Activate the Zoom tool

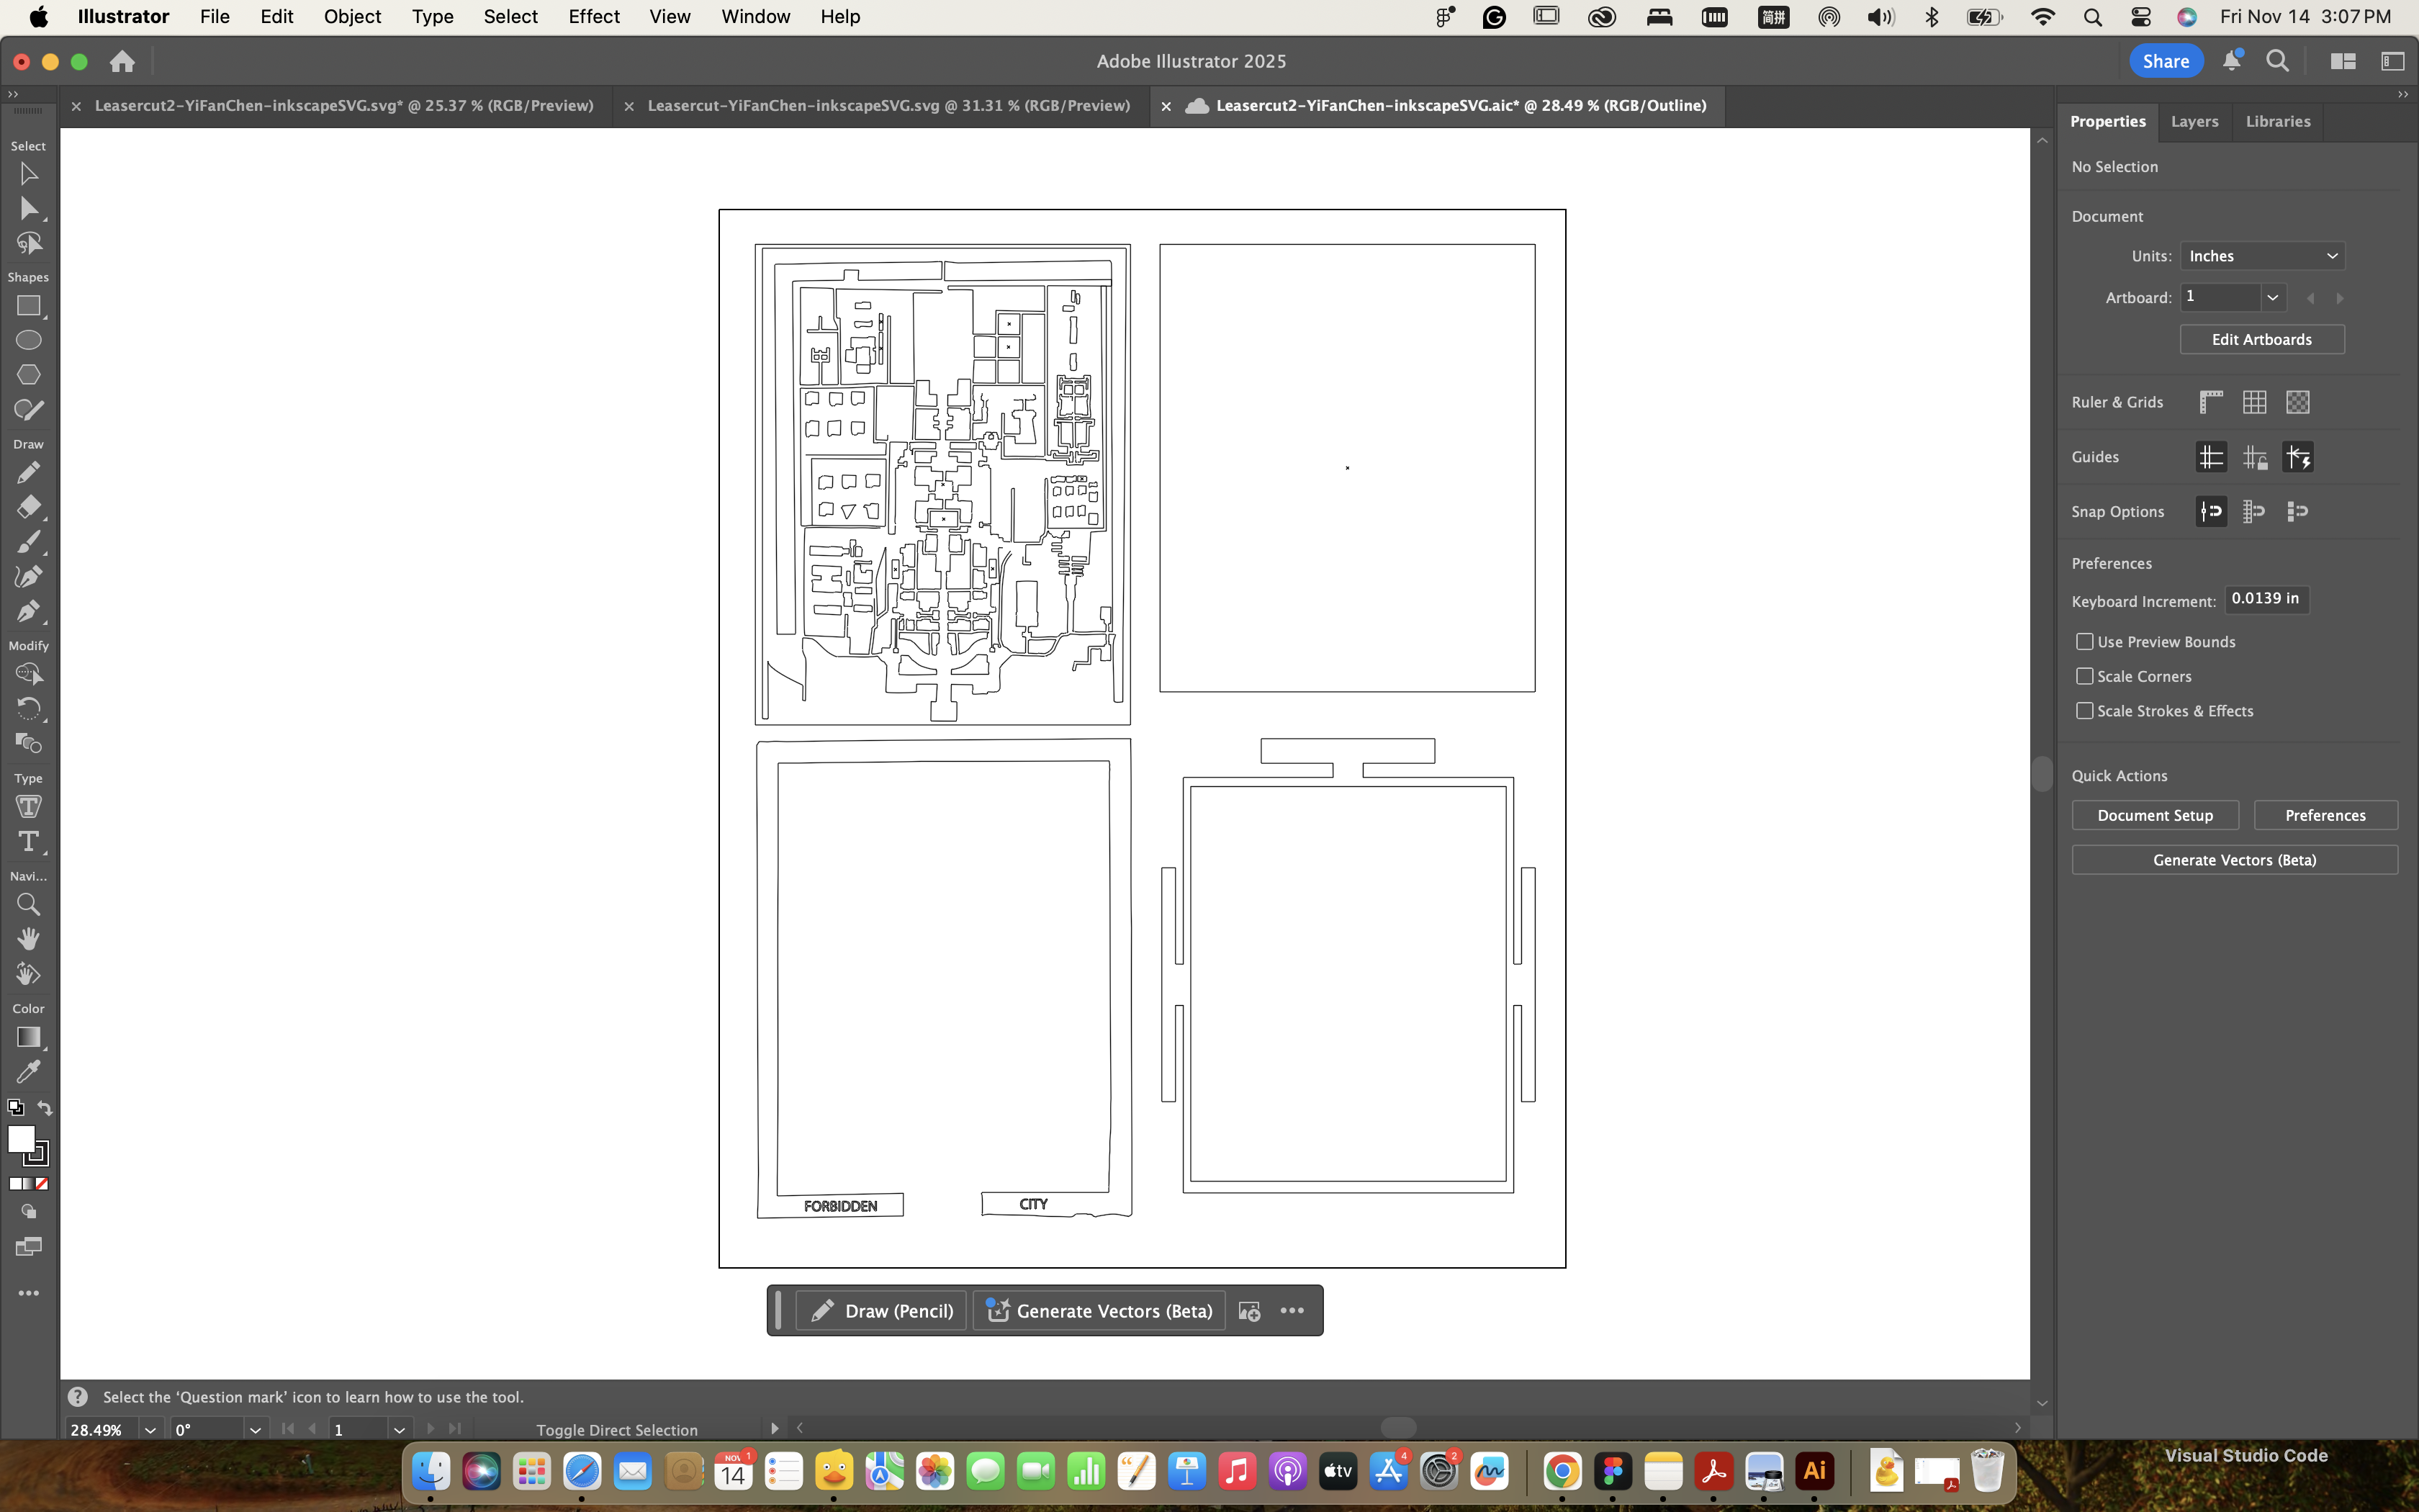point(28,905)
